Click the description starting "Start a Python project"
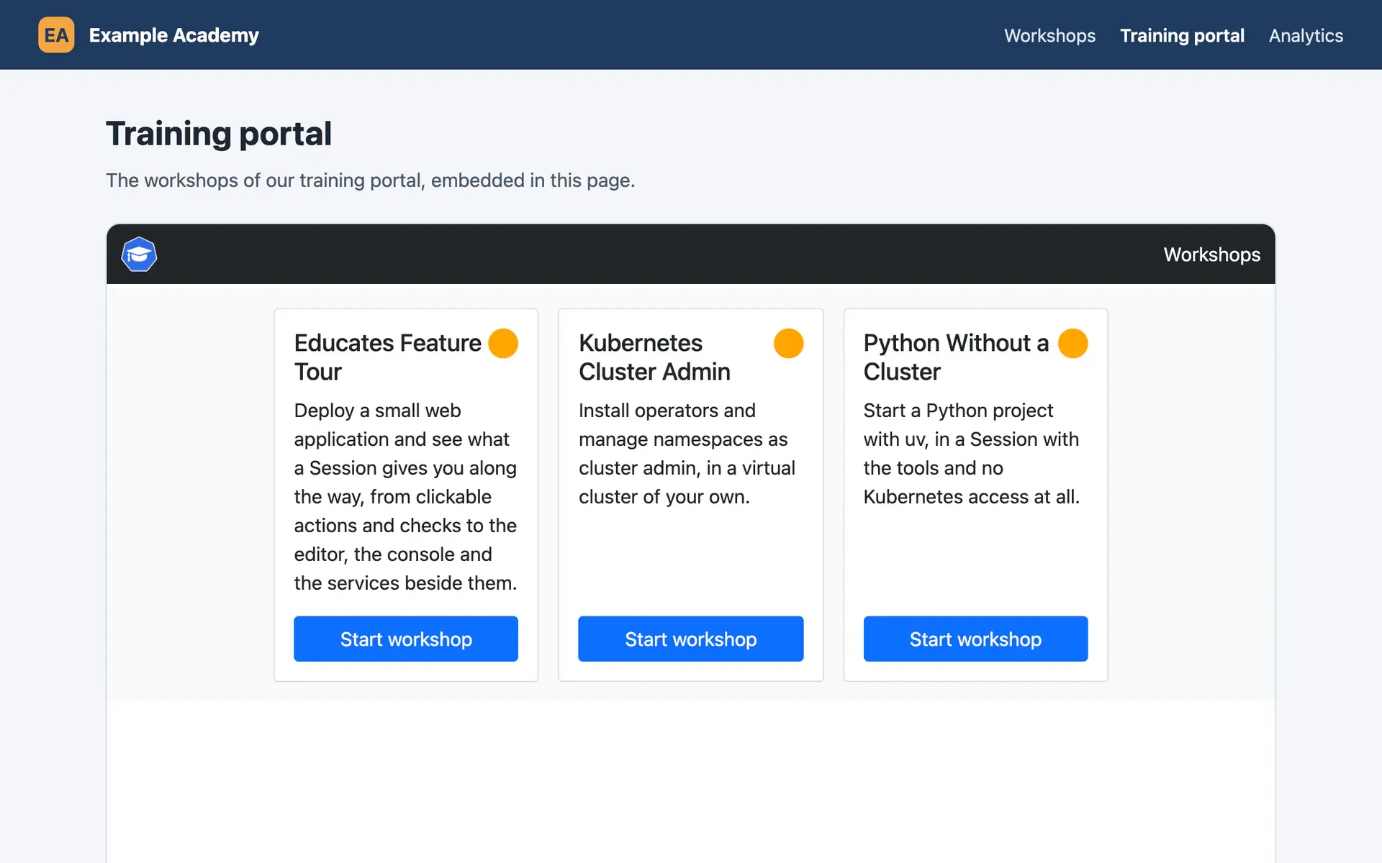Viewport: 1382px width, 863px height. [x=972, y=454]
